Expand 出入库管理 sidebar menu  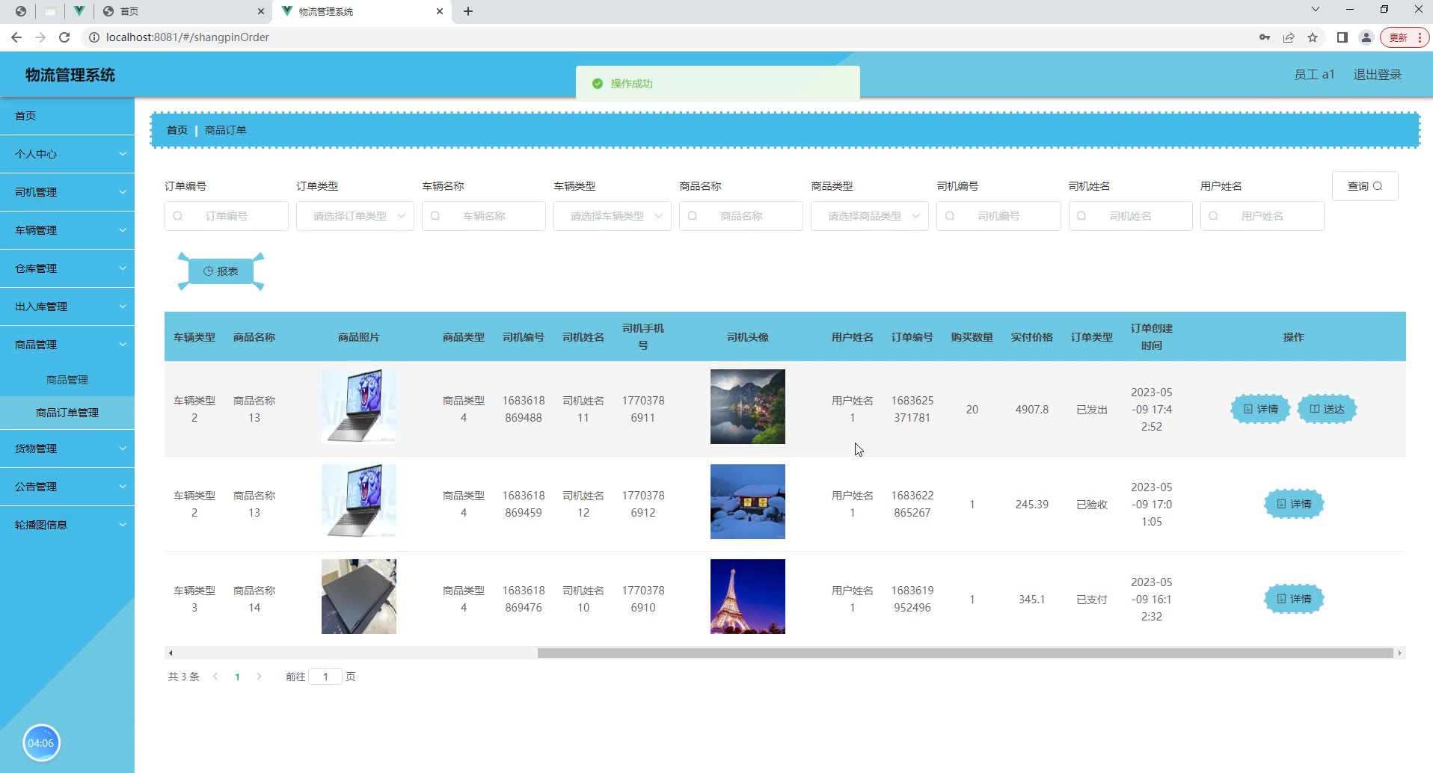click(67, 307)
